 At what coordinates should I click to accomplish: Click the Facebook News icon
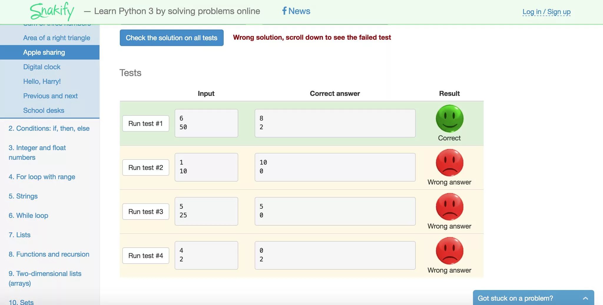[x=284, y=11]
